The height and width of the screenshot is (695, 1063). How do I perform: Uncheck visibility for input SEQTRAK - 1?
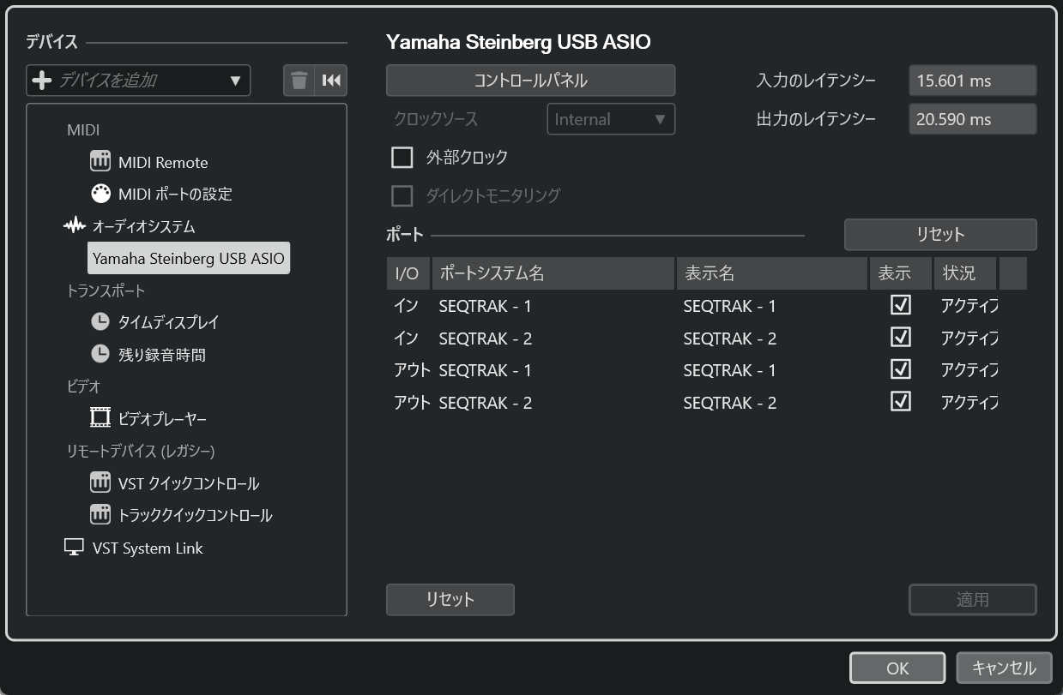pos(900,306)
